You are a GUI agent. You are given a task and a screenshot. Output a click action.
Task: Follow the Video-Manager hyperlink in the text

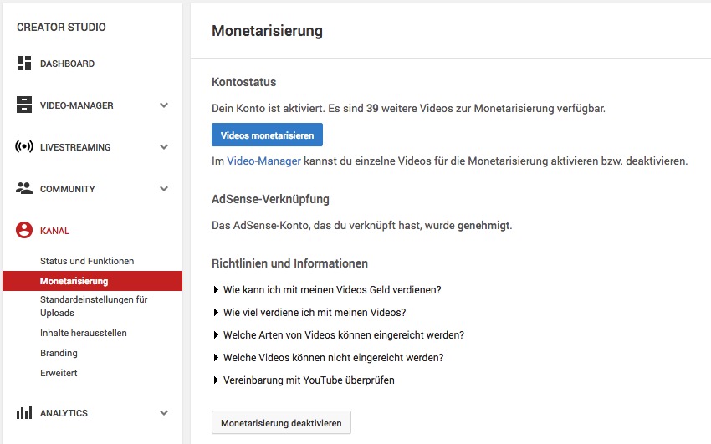coord(263,161)
